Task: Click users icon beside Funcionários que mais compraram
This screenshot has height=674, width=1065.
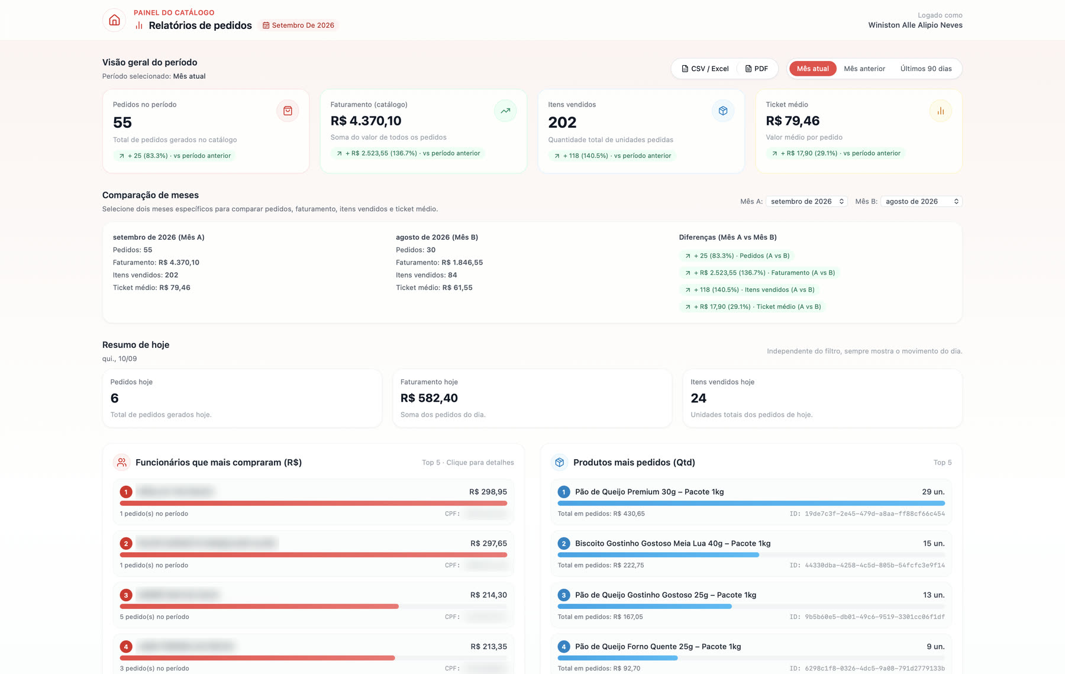Action: point(122,462)
